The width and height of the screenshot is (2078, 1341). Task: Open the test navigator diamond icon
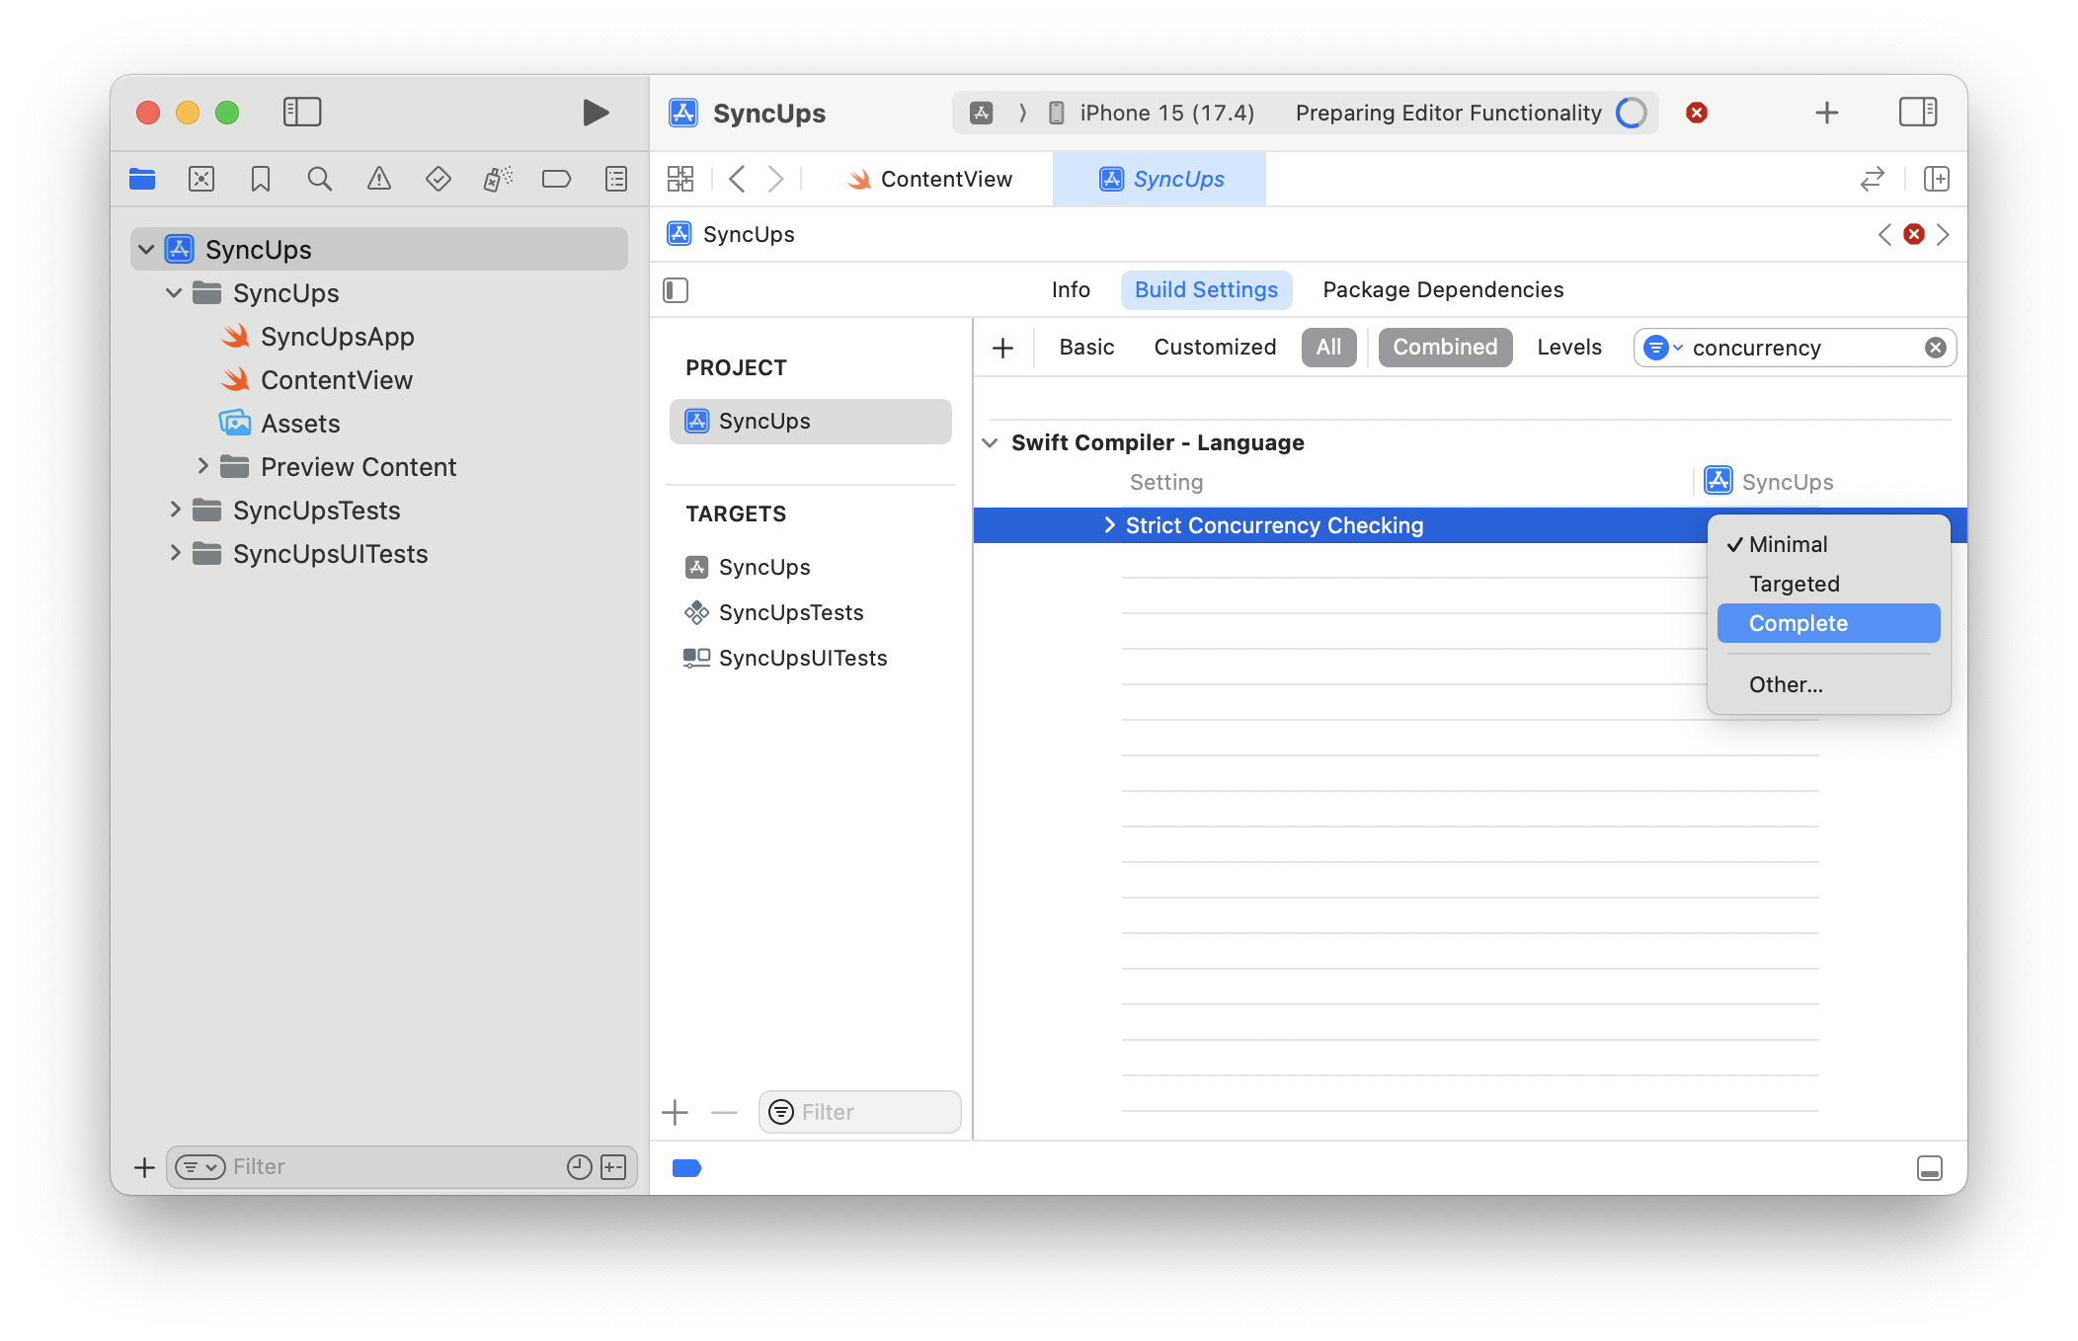(439, 179)
